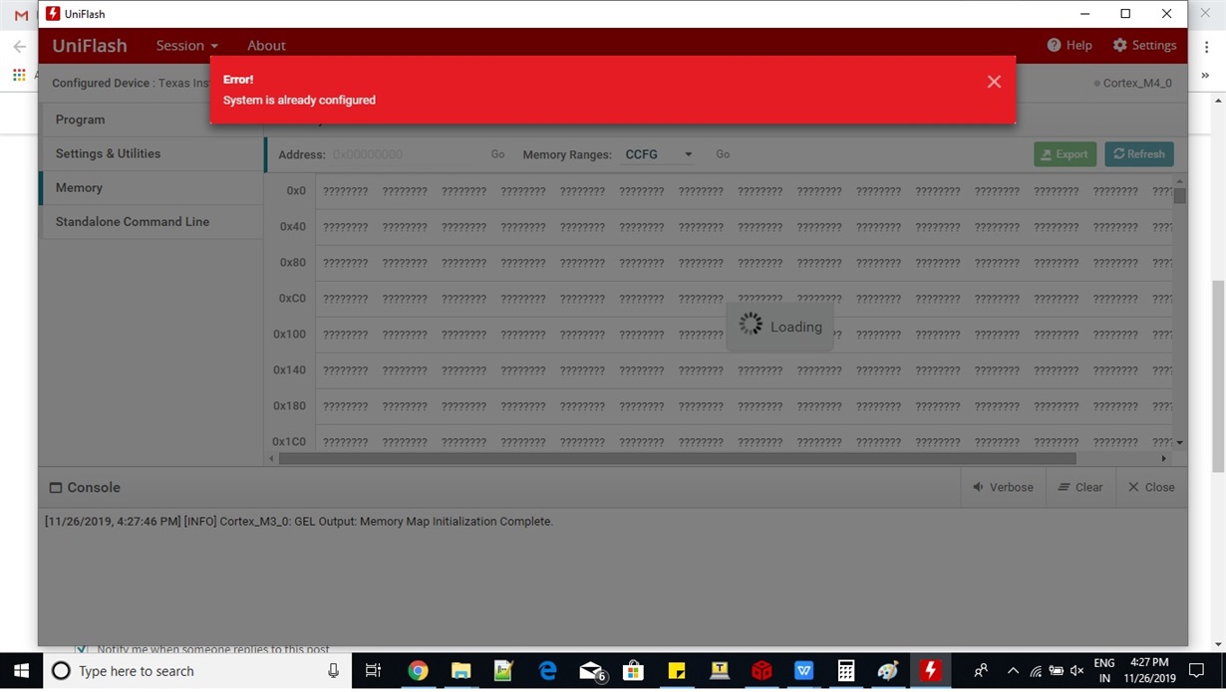Open Task View on taskbar

pyautogui.click(x=373, y=671)
